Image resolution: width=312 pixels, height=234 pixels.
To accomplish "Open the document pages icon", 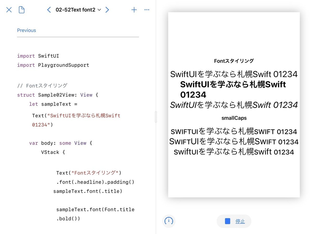I will tap(22, 10).
